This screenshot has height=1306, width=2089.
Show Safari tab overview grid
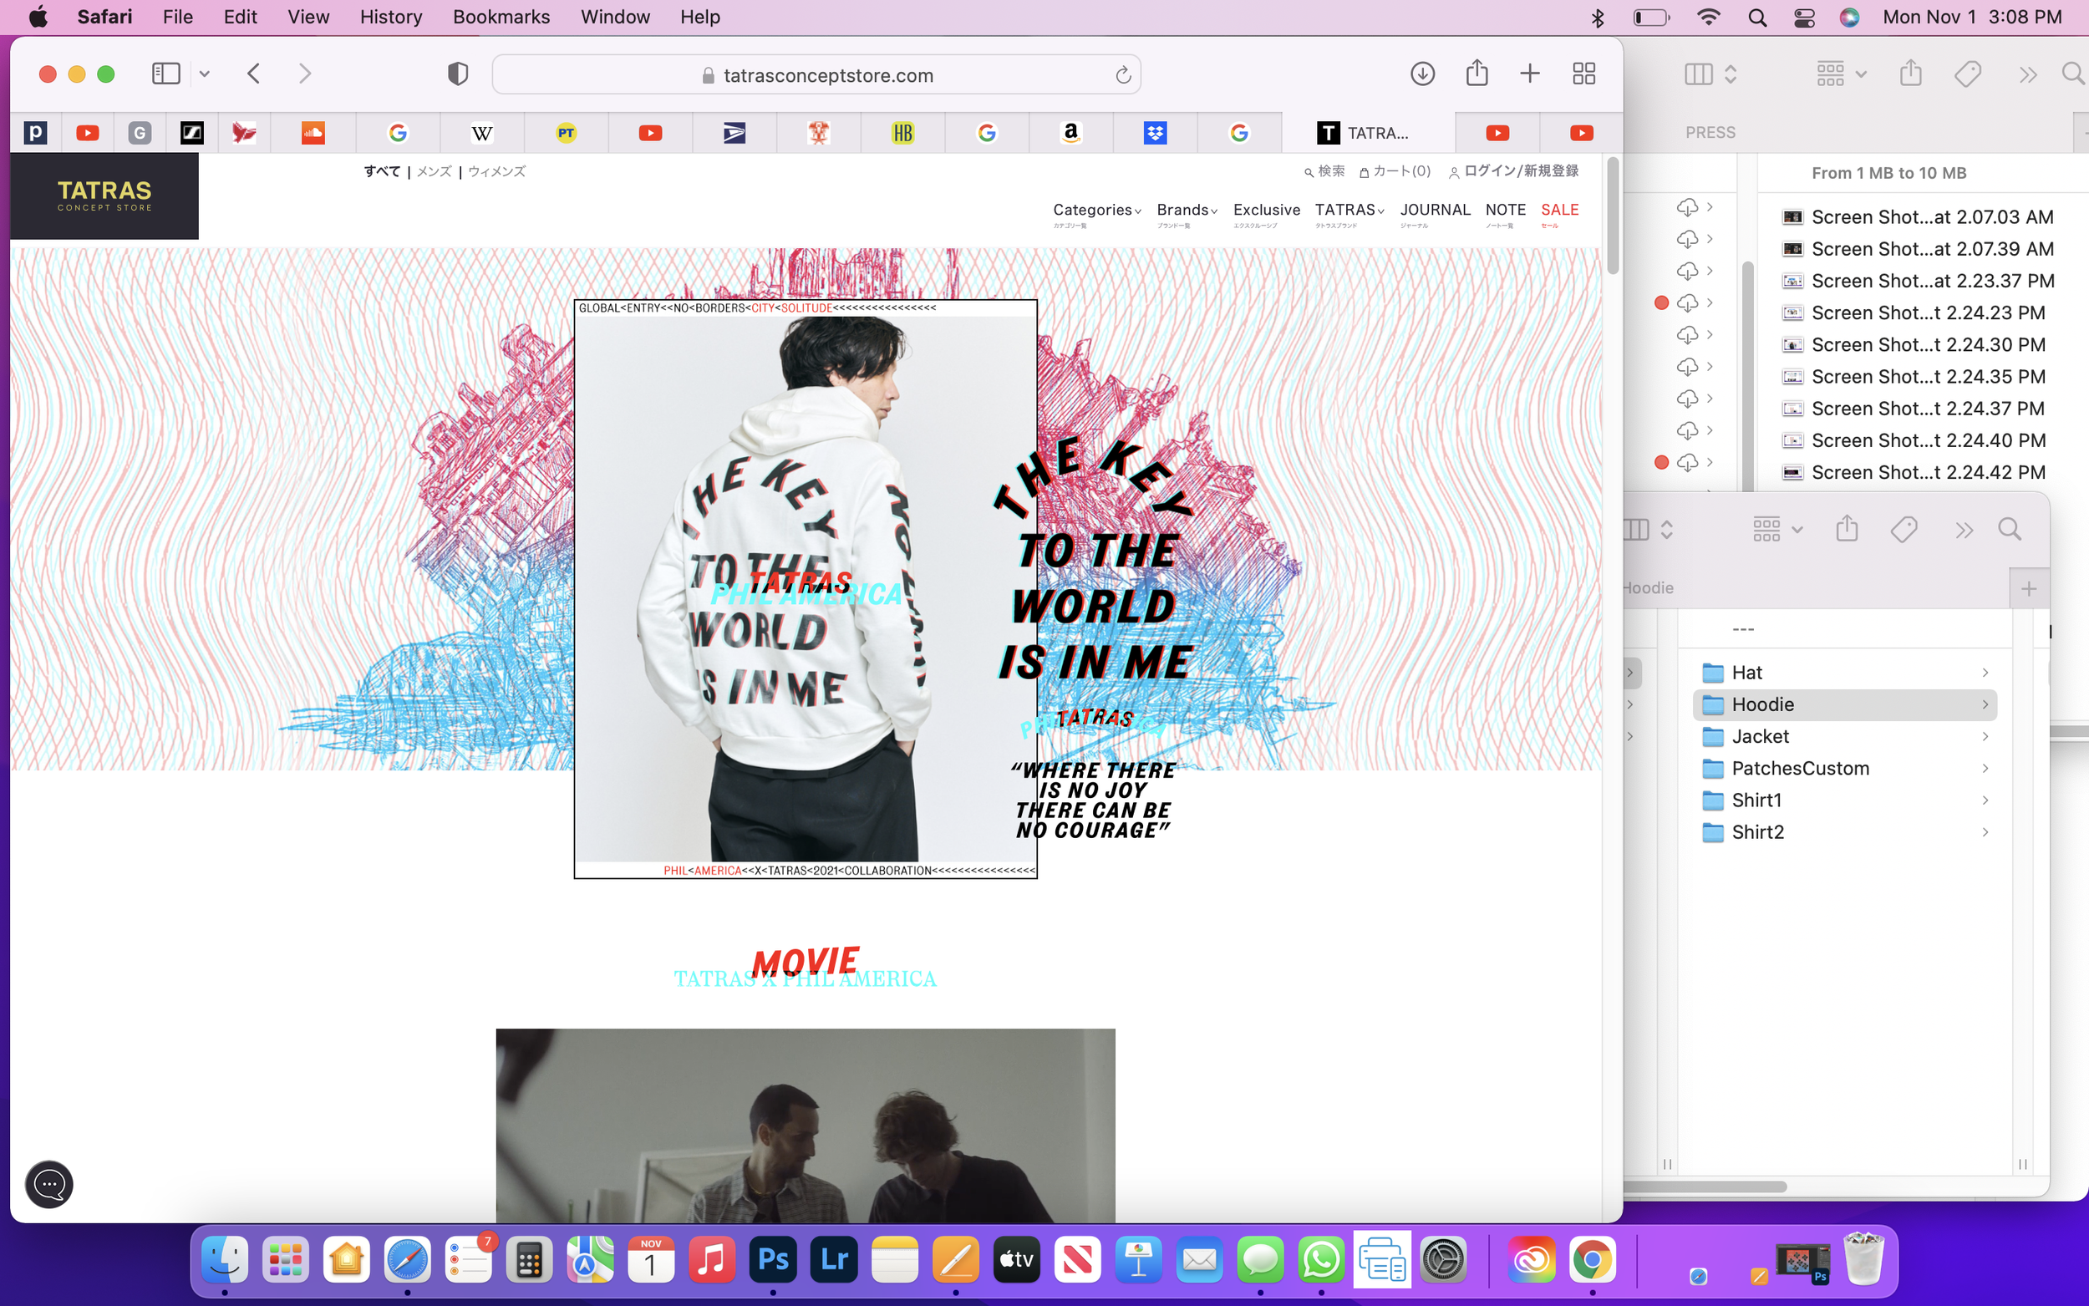[1583, 74]
